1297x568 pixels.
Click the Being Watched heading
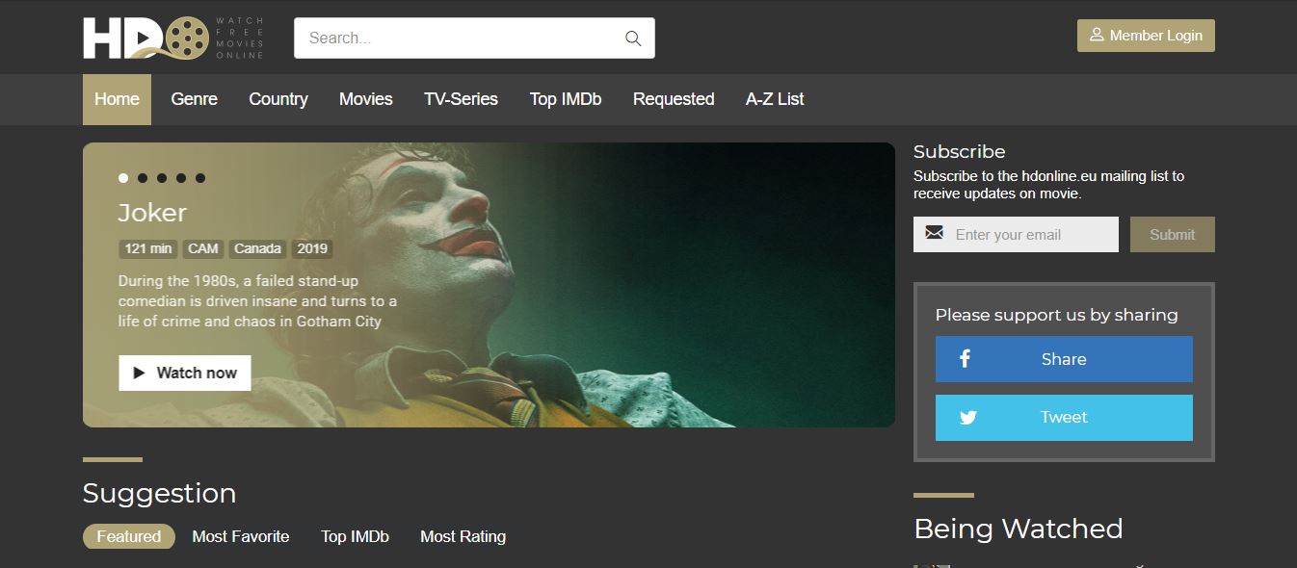click(1018, 529)
